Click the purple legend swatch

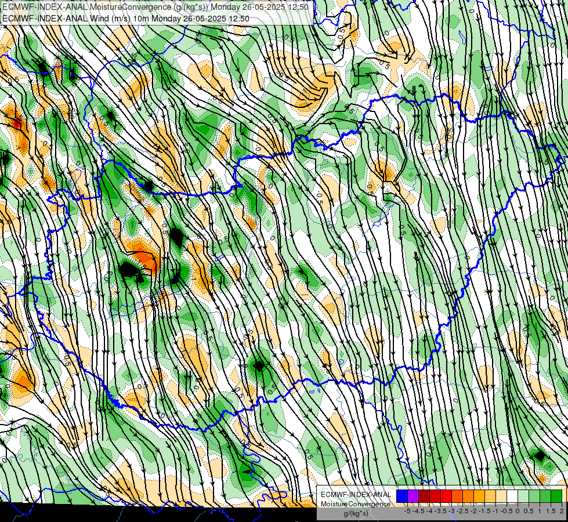(x=413, y=496)
